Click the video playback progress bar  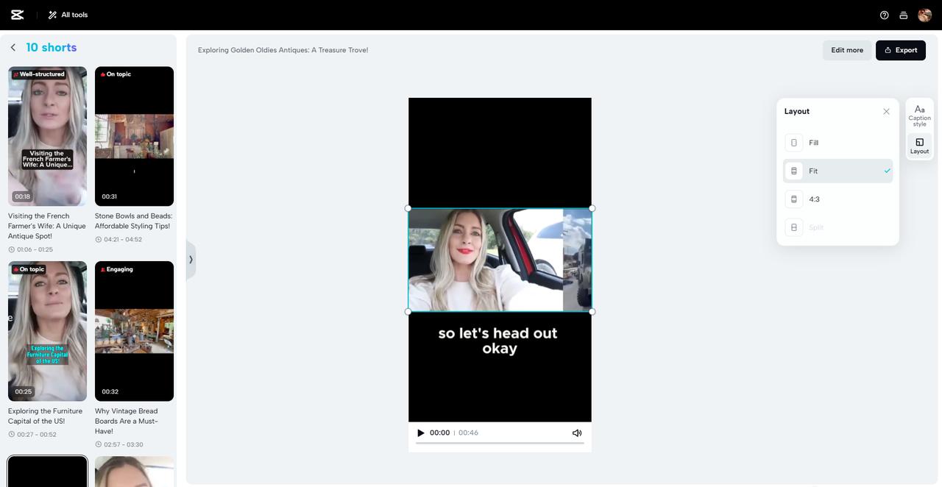[x=500, y=443]
